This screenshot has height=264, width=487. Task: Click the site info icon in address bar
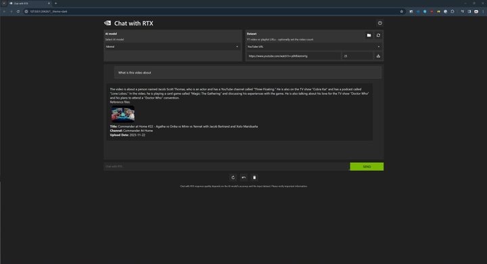(26, 11)
